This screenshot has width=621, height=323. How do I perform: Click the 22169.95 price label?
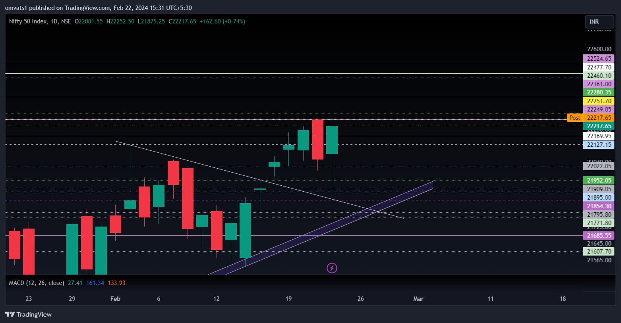coord(599,136)
